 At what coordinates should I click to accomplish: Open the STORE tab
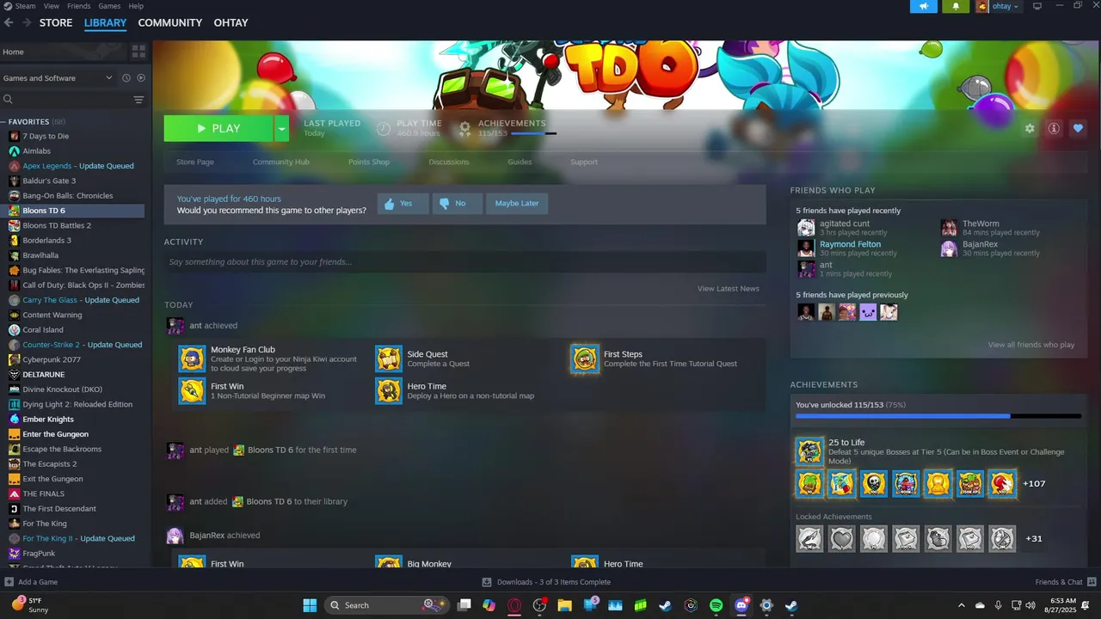point(56,23)
